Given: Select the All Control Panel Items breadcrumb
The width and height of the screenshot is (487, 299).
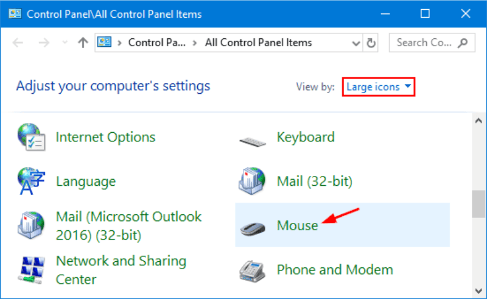Looking at the screenshot, I should (x=258, y=43).
